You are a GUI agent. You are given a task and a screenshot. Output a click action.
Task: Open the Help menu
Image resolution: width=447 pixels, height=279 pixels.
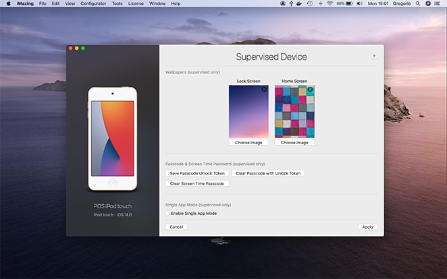(176, 3)
